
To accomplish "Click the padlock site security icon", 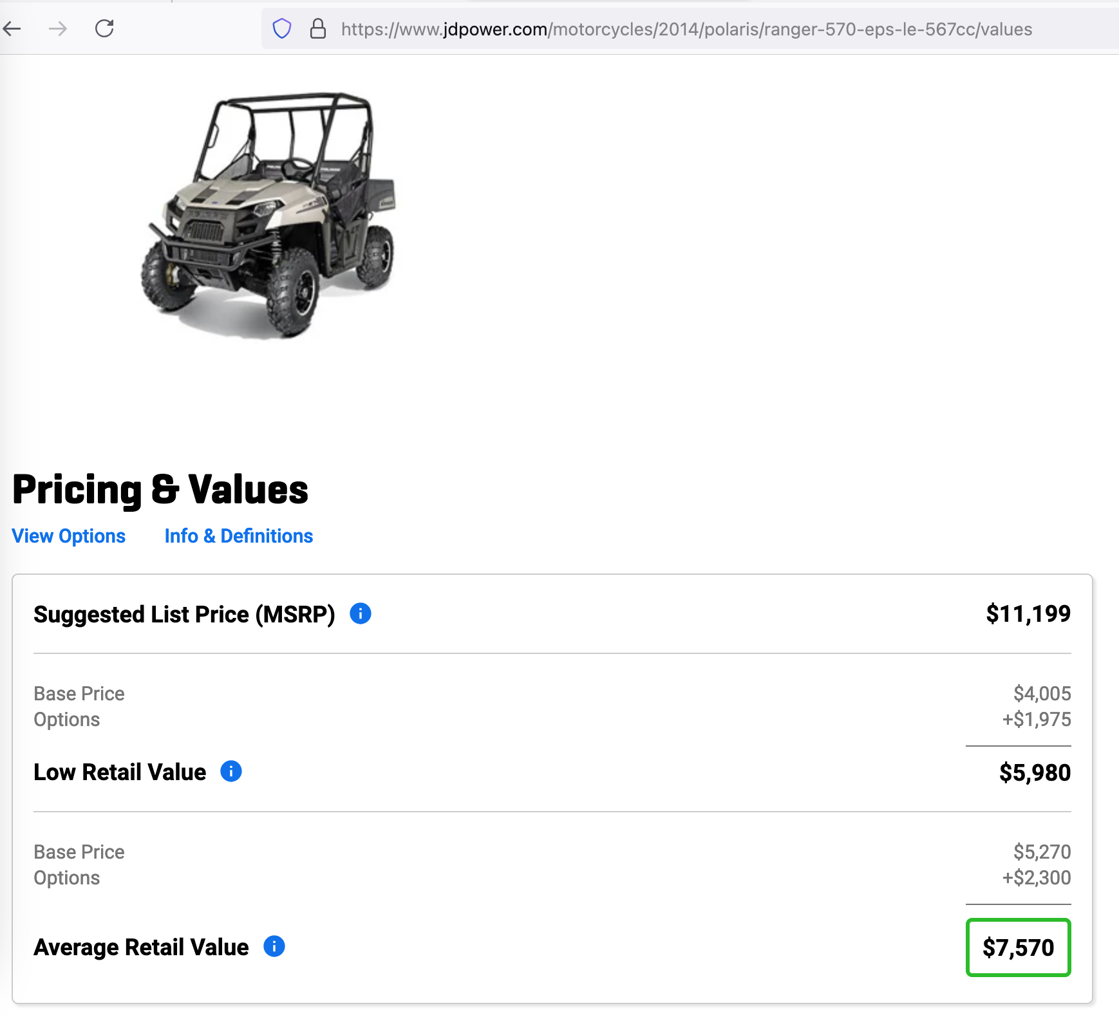I will (x=318, y=29).
